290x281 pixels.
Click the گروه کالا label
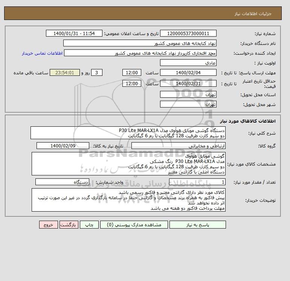pyautogui.click(x=267, y=146)
